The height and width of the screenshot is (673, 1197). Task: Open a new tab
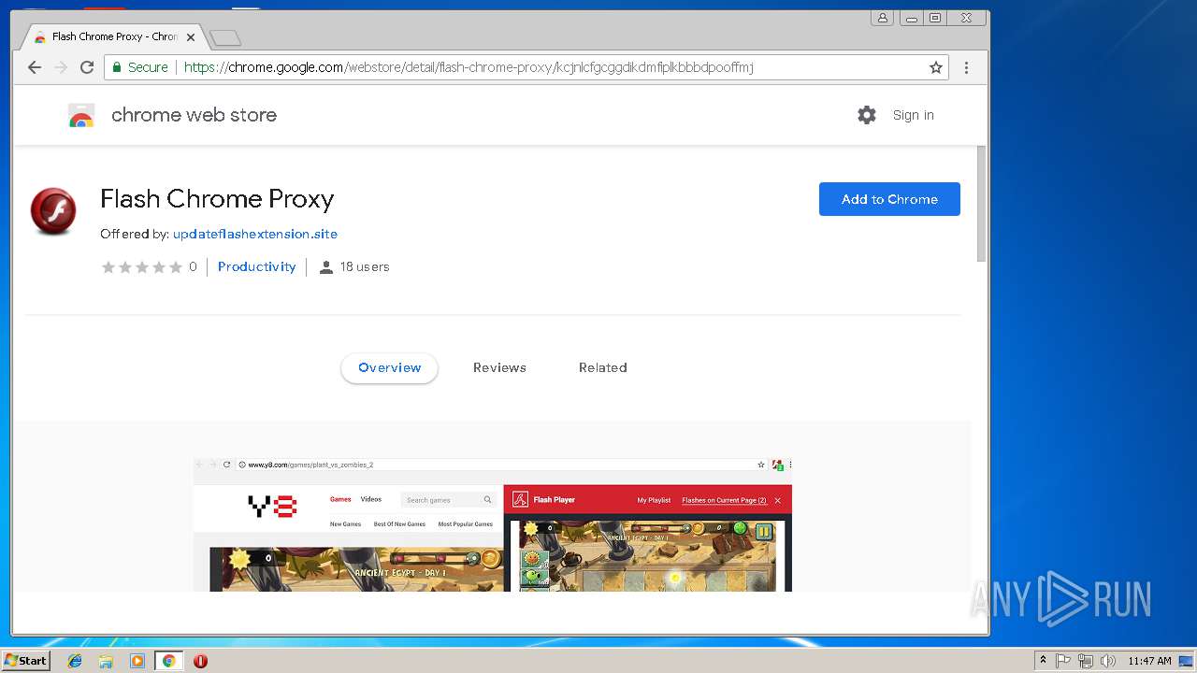coord(225,38)
